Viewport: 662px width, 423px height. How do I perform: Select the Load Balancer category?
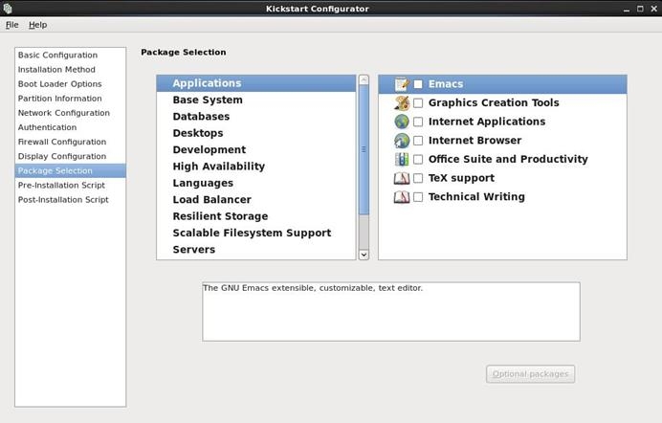pyautogui.click(x=256, y=200)
